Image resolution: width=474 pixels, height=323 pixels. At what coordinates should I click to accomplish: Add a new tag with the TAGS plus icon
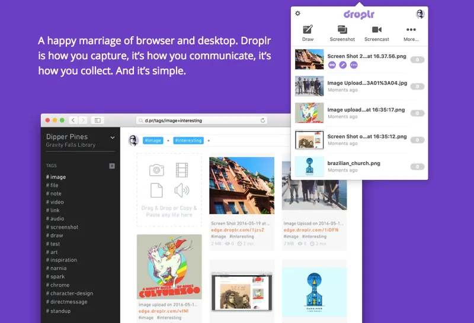(112, 166)
